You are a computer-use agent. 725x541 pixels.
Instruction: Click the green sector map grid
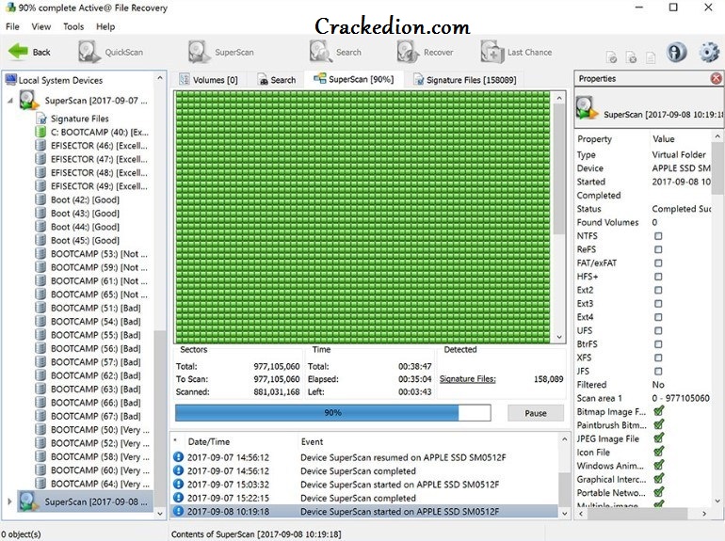362,216
